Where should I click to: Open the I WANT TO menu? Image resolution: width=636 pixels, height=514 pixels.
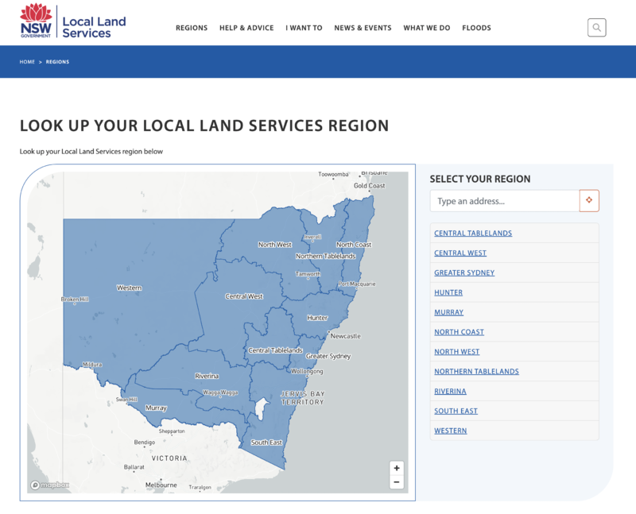point(304,28)
